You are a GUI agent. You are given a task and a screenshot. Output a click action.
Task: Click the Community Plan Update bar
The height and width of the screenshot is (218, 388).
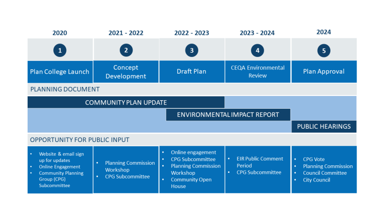pyautogui.click(x=126, y=102)
